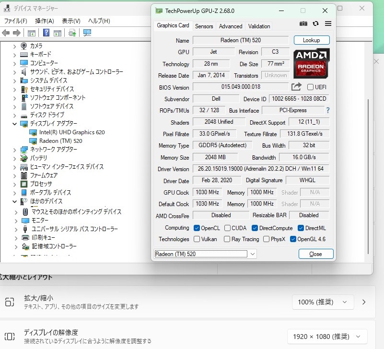
Task: Take a GPU-Z screenshot with camera icon
Action: [x=303, y=23]
